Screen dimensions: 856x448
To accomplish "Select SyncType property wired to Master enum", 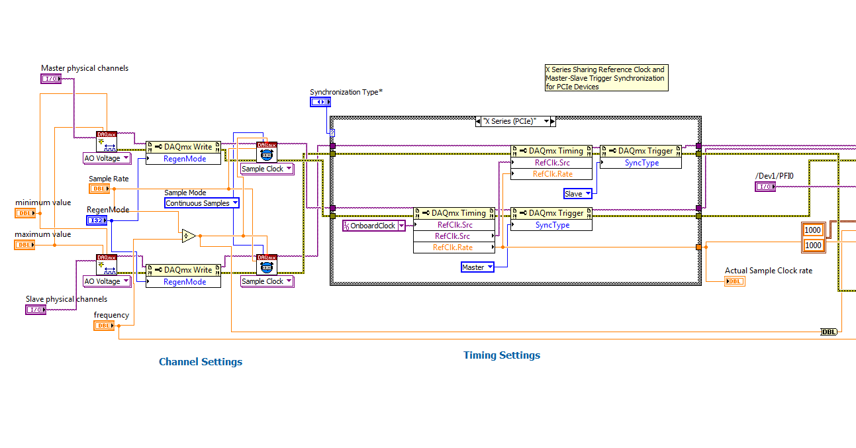I will pos(551,225).
